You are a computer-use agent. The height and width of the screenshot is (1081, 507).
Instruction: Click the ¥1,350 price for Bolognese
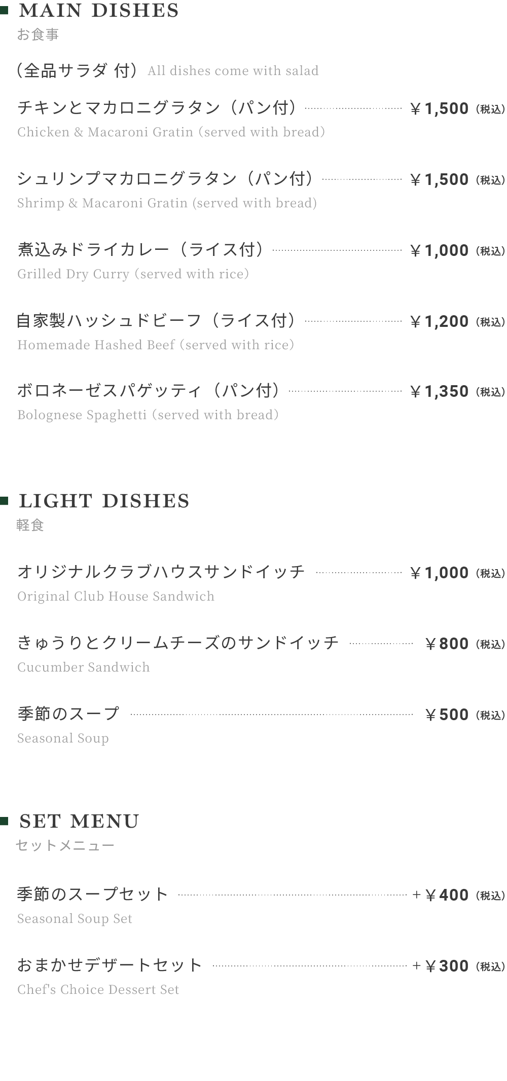coord(440,391)
